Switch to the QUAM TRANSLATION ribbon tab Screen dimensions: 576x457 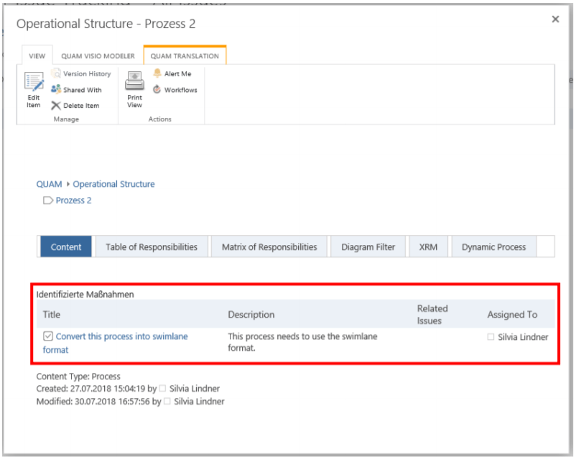click(185, 56)
